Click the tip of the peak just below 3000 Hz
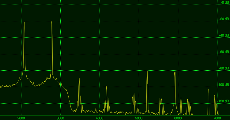 (52, 22)
